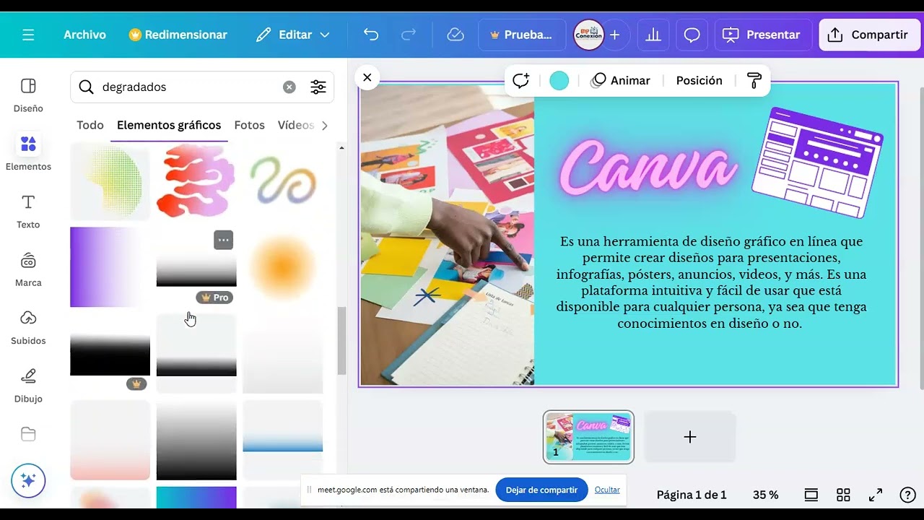Click Dejar de compartir button
The height and width of the screenshot is (520, 924).
pyautogui.click(x=541, y=490)
